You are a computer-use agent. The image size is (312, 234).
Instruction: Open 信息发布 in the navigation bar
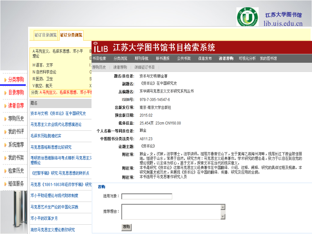pos(205,59)
